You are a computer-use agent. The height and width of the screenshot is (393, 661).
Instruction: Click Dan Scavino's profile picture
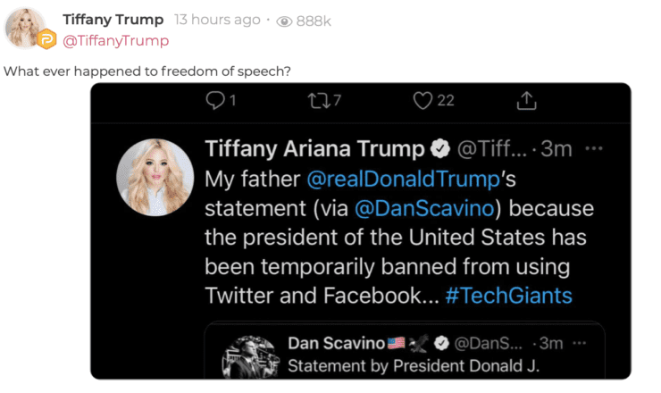(247, 357)
